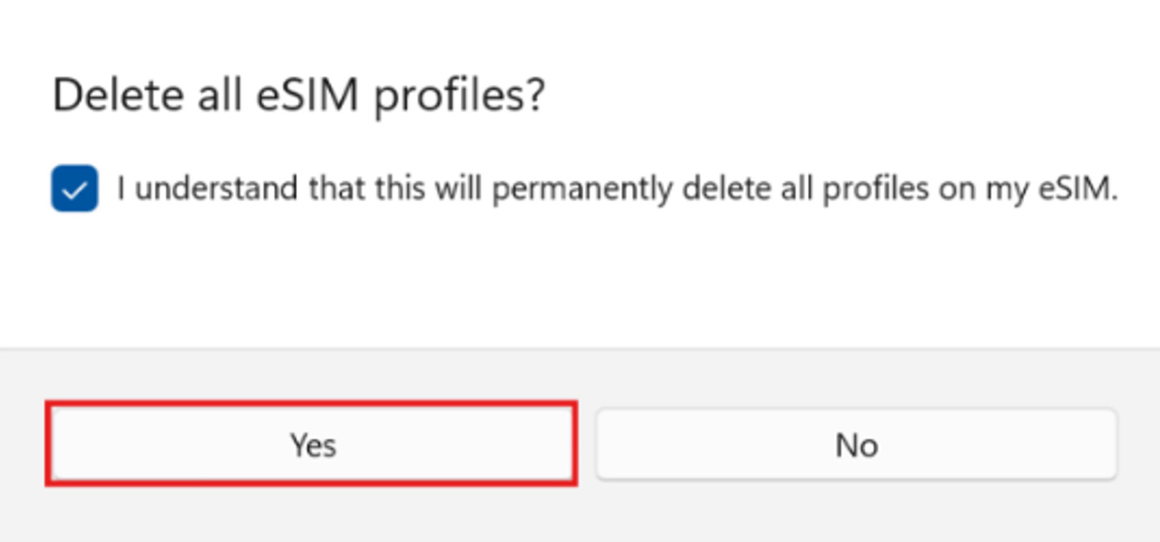
Task: Click the 'Delete all eSIM profiles?' heading
Action: (298, 95)
